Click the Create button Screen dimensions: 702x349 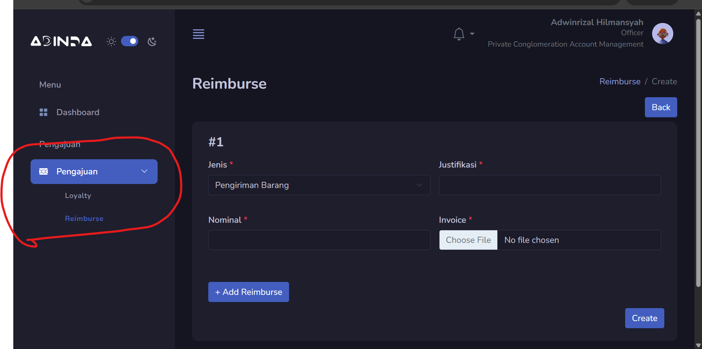[644, 318]
